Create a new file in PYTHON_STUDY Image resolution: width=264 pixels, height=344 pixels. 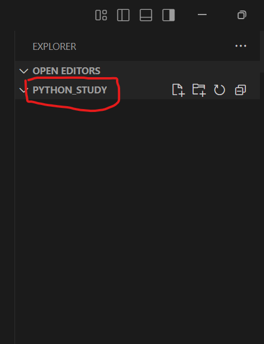point(178,90)
